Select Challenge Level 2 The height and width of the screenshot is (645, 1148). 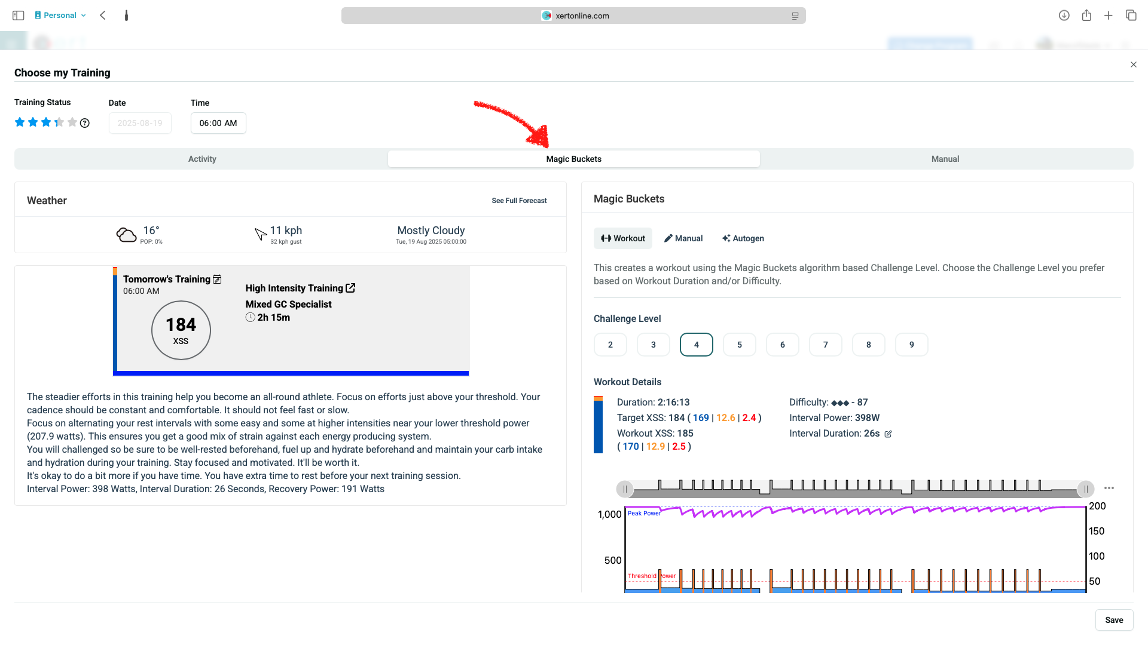point(610,345)
